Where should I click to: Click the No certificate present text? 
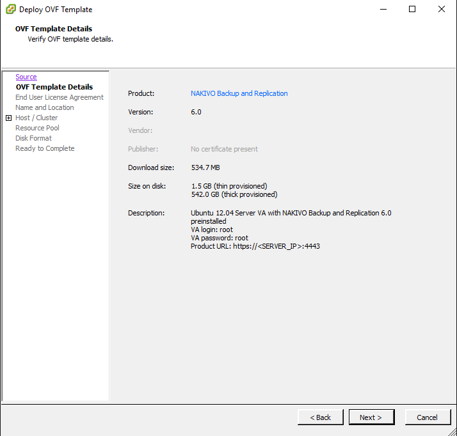click(x=224, y=149)
